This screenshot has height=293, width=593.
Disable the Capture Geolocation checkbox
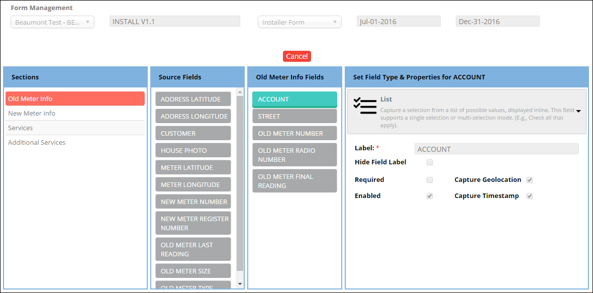pos(530,180)
